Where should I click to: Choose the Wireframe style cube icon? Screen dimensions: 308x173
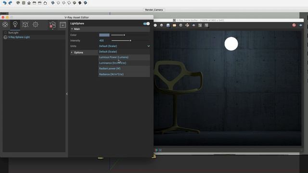tap(58, 3)
